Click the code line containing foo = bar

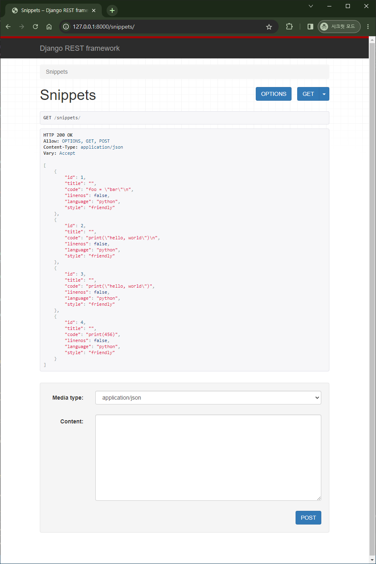(99, 189)
